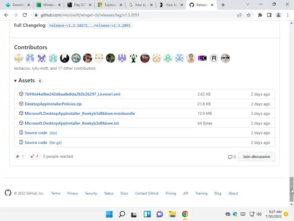
Task: Open the API footer link
Action: [x=186, y=193]
